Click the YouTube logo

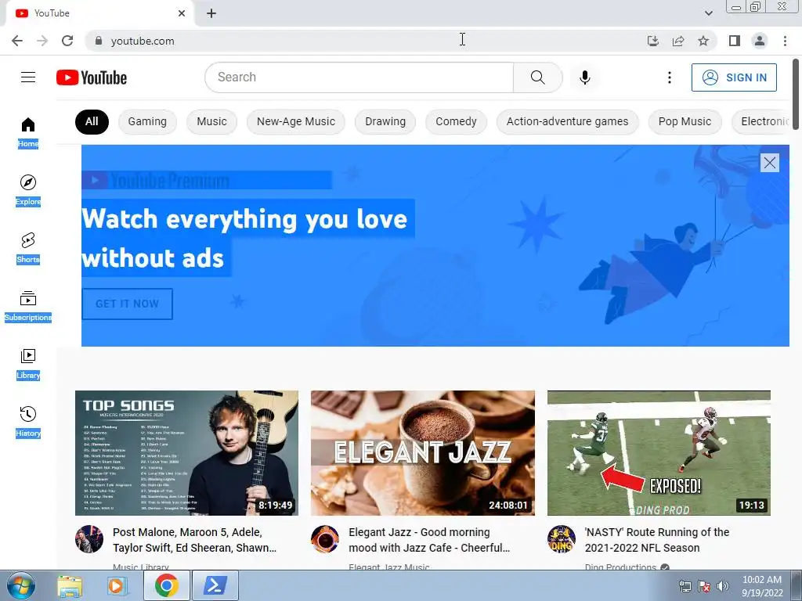click(x=92, y=77)
